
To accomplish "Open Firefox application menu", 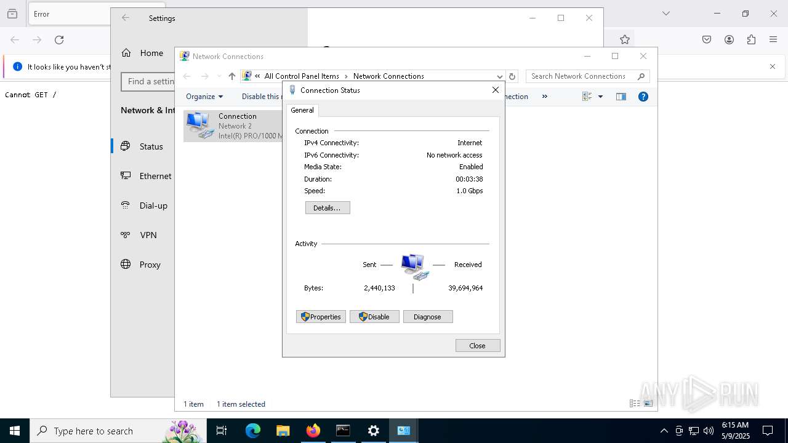I will 773,40.
